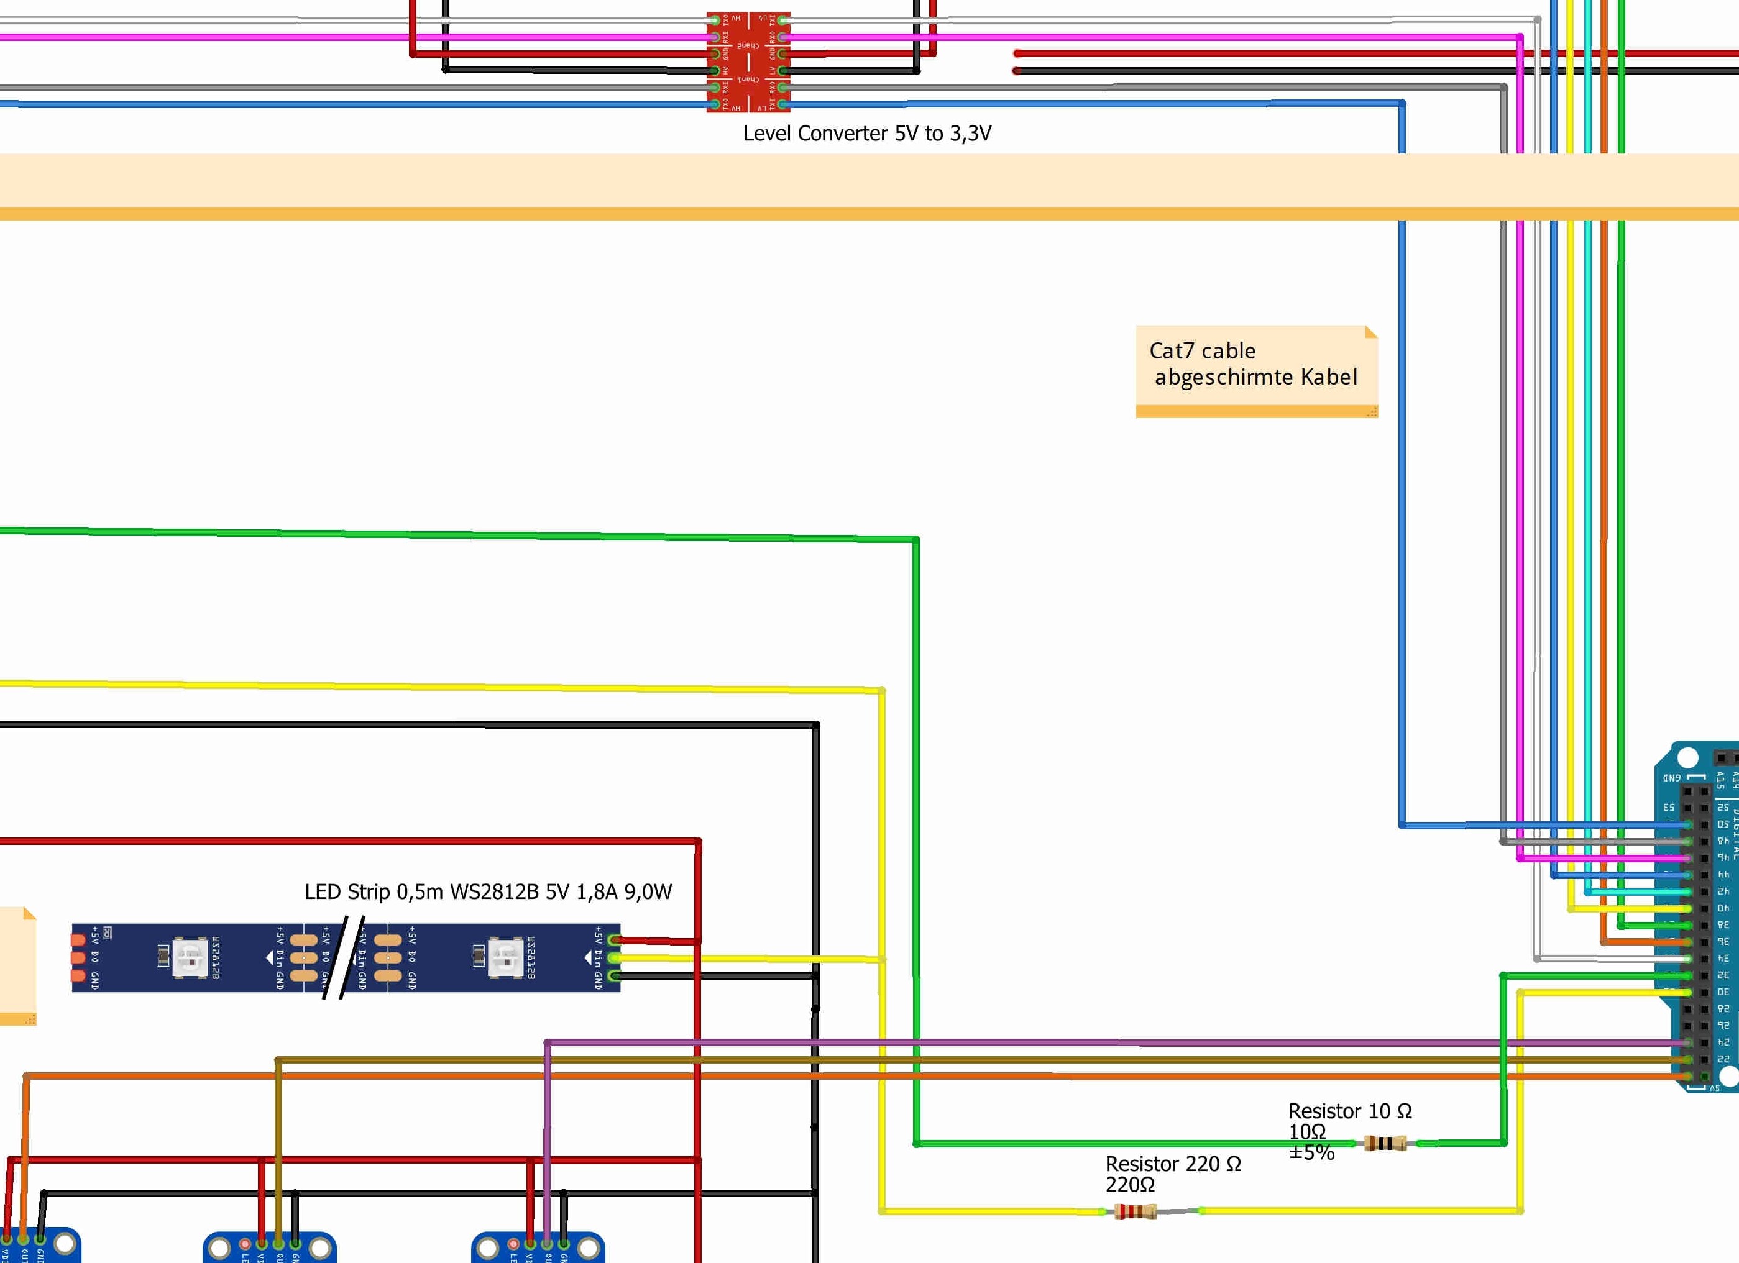Image resolution: width=1739 pixels, height=1263 pixels.
Task: Select the "Cat7 cable abgeschirmte Kabel" note
Action: pos(1257,371)
